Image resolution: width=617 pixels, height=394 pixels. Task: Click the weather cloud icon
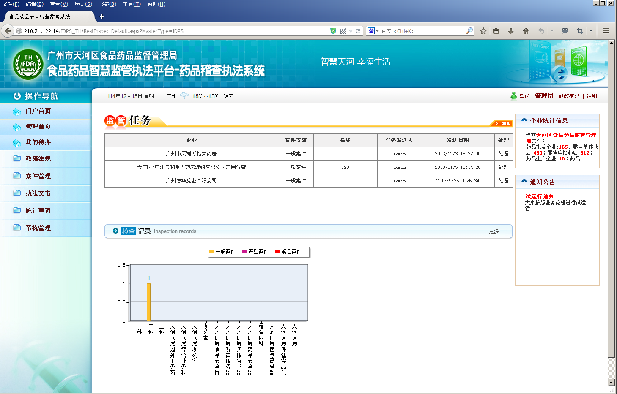184,96
